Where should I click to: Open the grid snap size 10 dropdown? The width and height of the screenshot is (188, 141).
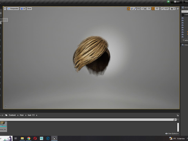point(149,9)
